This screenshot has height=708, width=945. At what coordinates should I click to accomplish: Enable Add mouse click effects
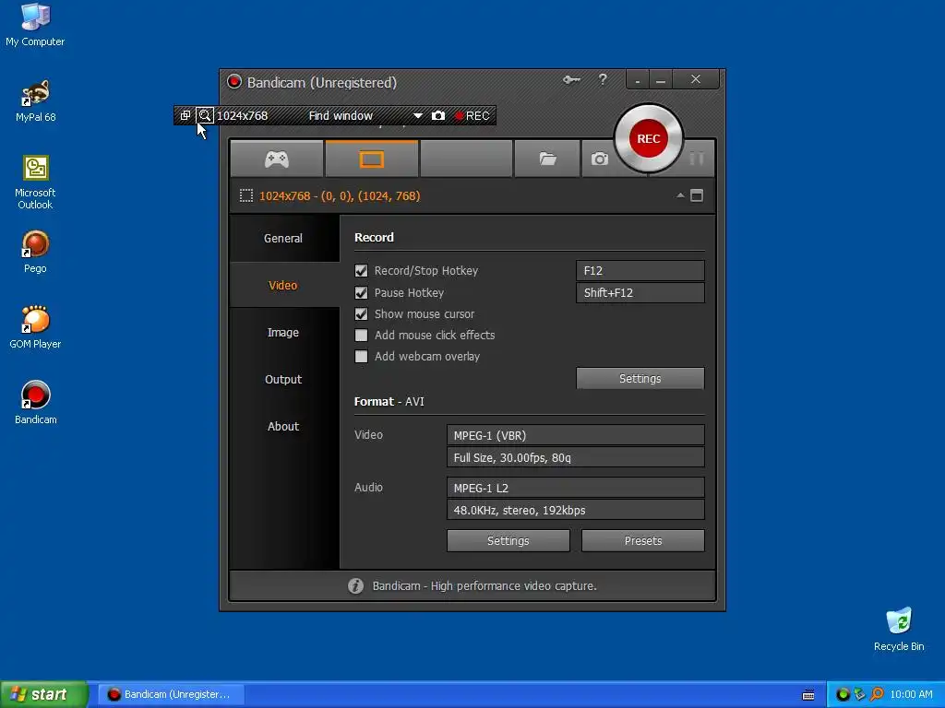(361, 335)
